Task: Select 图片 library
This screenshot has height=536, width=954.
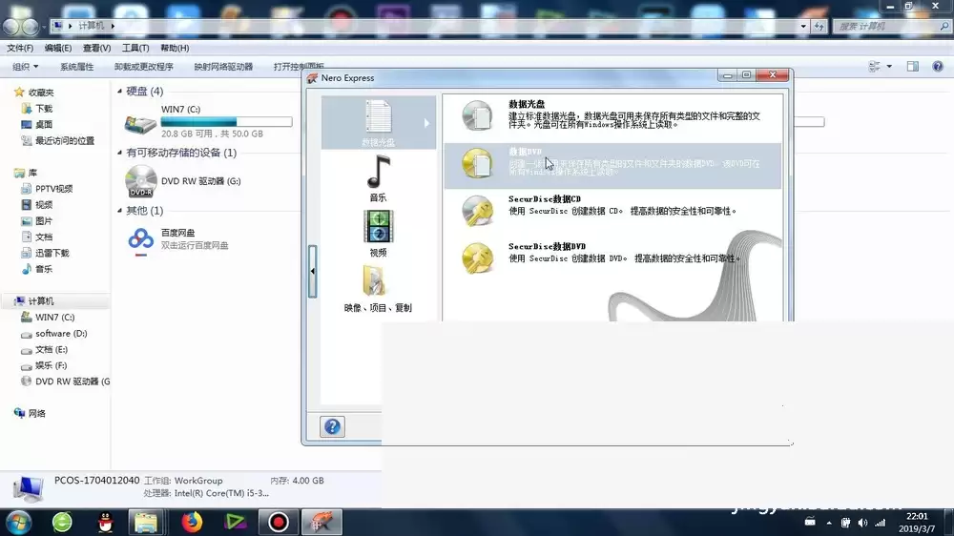Action: (44, 221)
